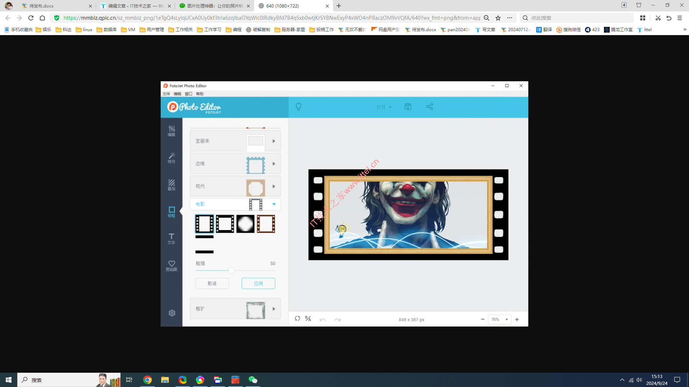Select the 相框 frame tool
Screen dimensions: 689x387
[172, 212]
